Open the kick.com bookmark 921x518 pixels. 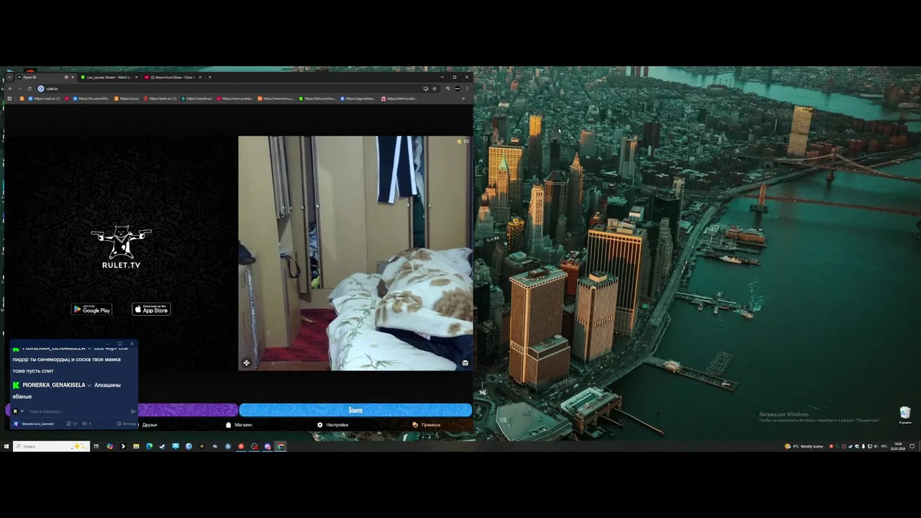click(x=317, y=99)
